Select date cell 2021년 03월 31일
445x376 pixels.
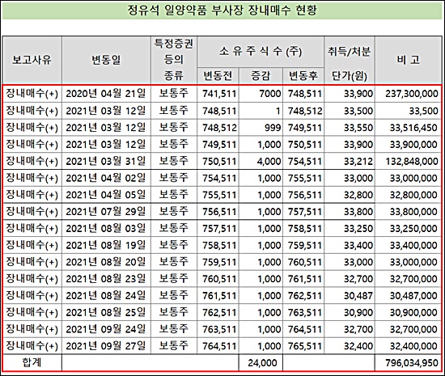point(106,161)
